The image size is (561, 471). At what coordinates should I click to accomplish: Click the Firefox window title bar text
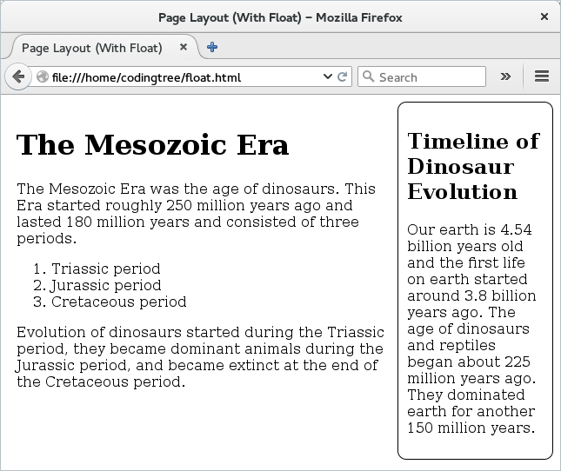tap(280, 17)
